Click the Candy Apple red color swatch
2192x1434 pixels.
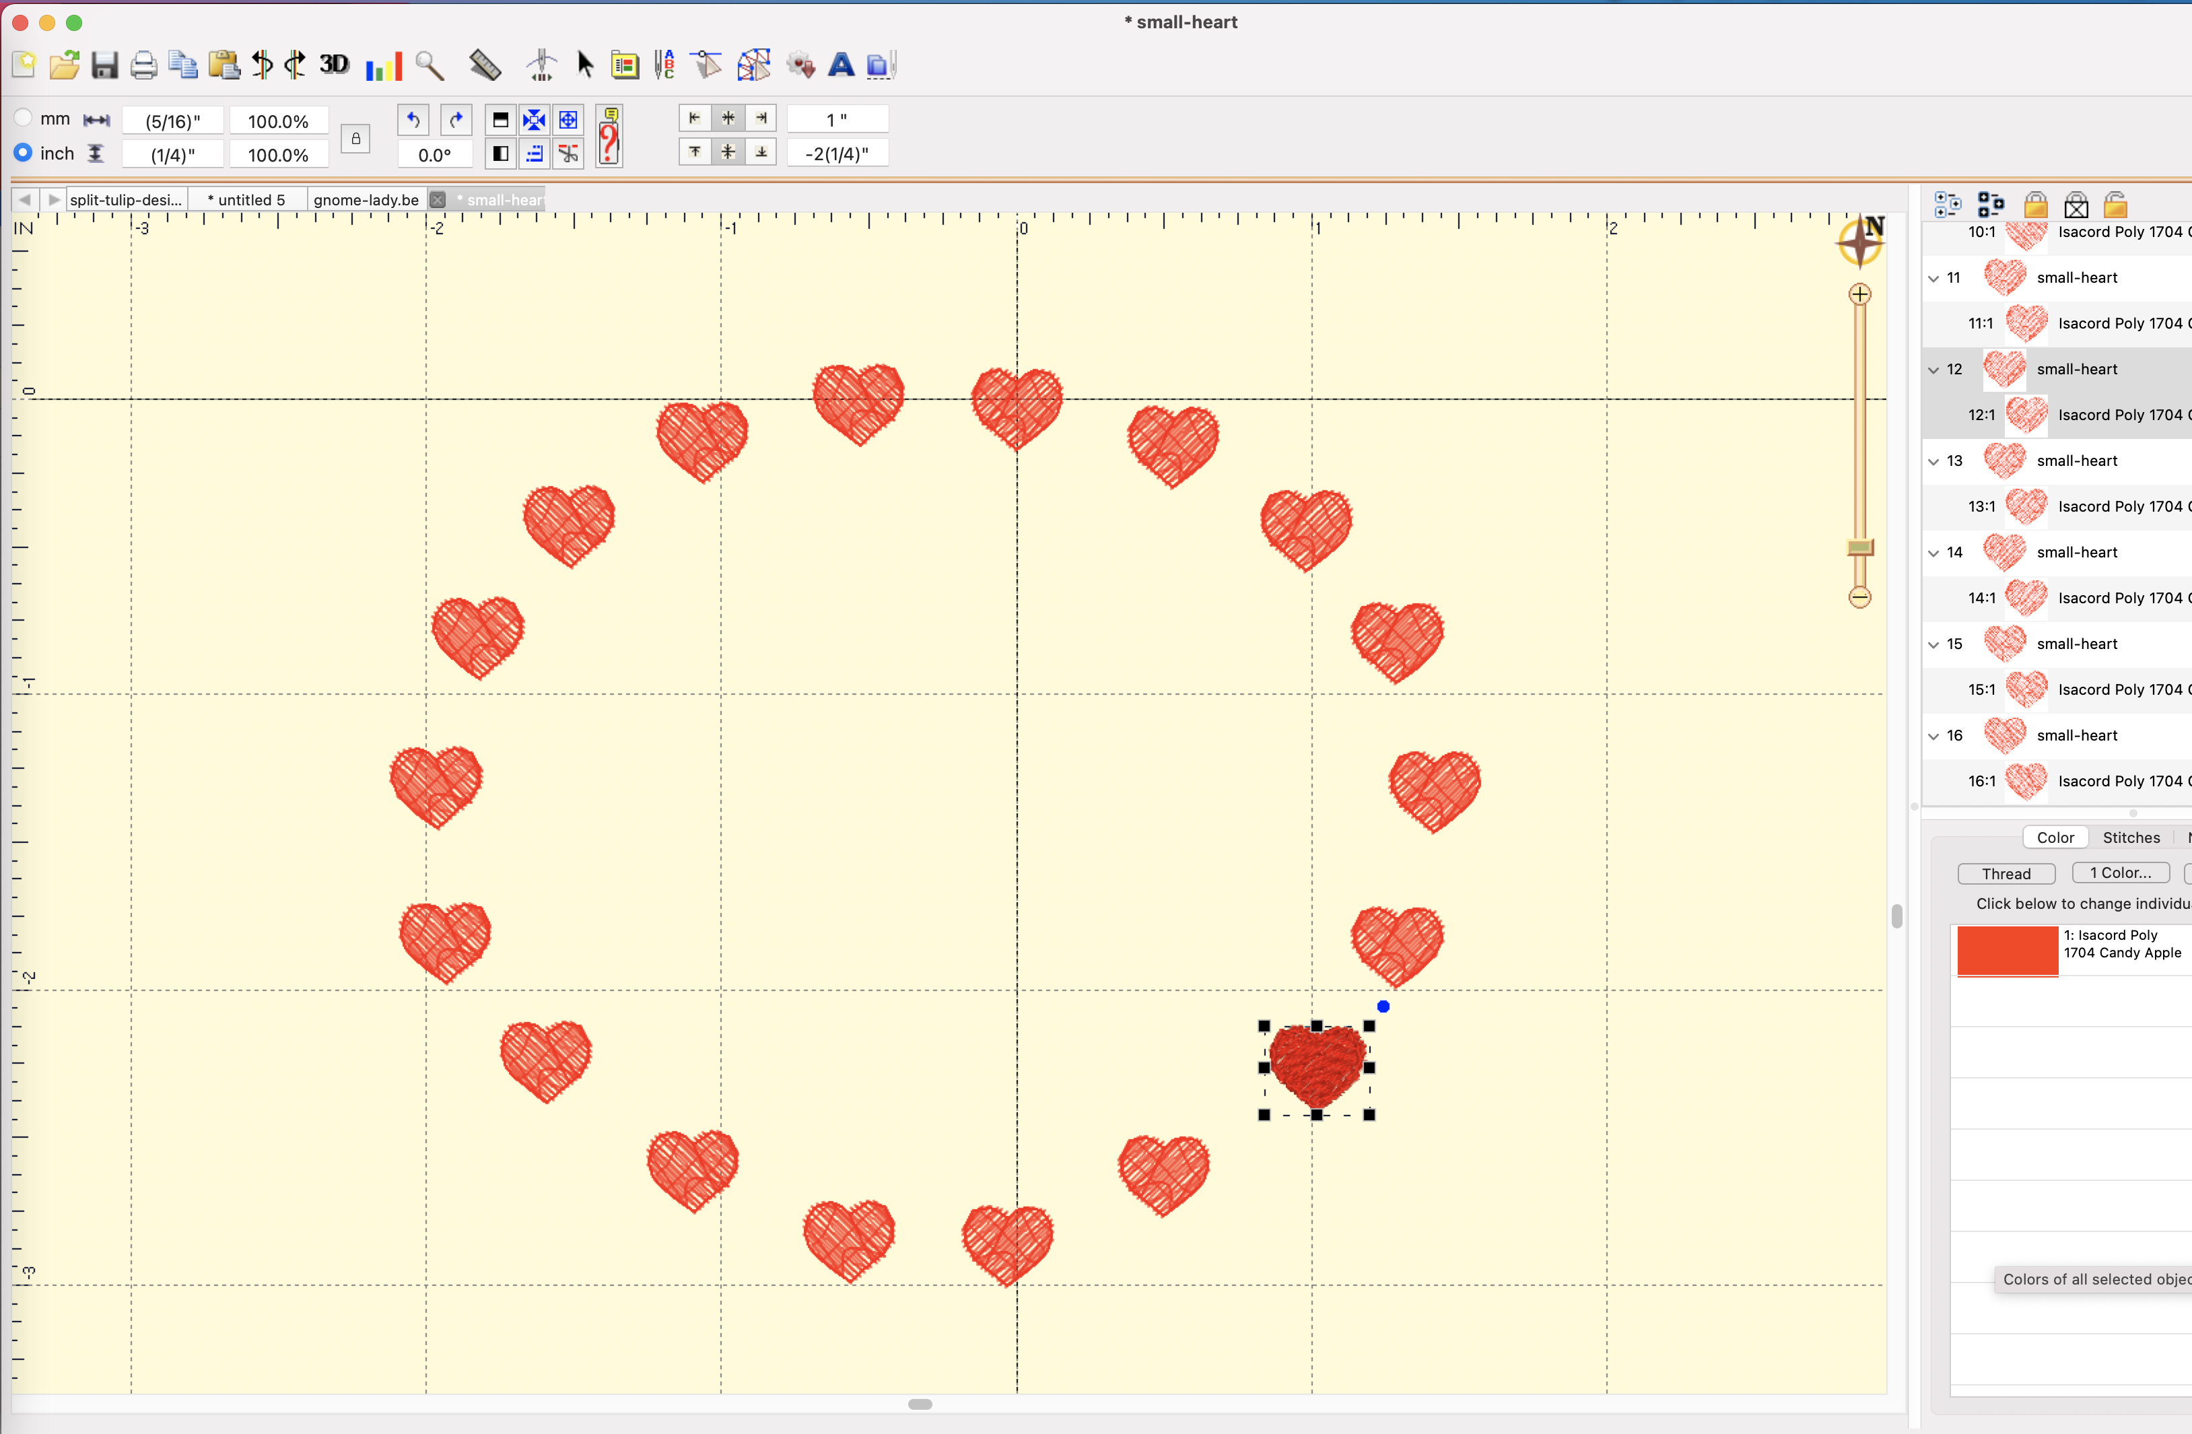(x=2007, y=951)
